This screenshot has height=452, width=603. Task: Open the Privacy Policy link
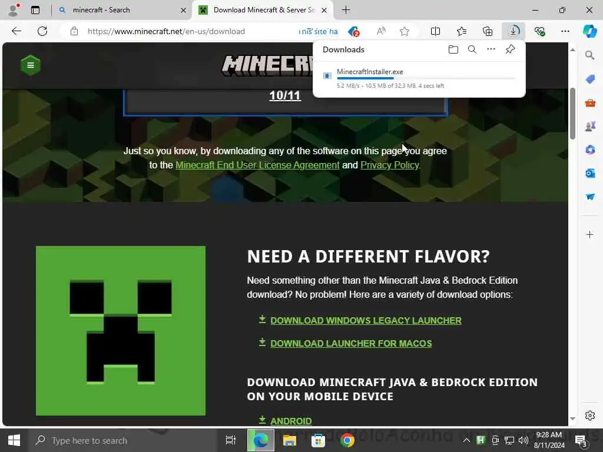pos(390,165)
